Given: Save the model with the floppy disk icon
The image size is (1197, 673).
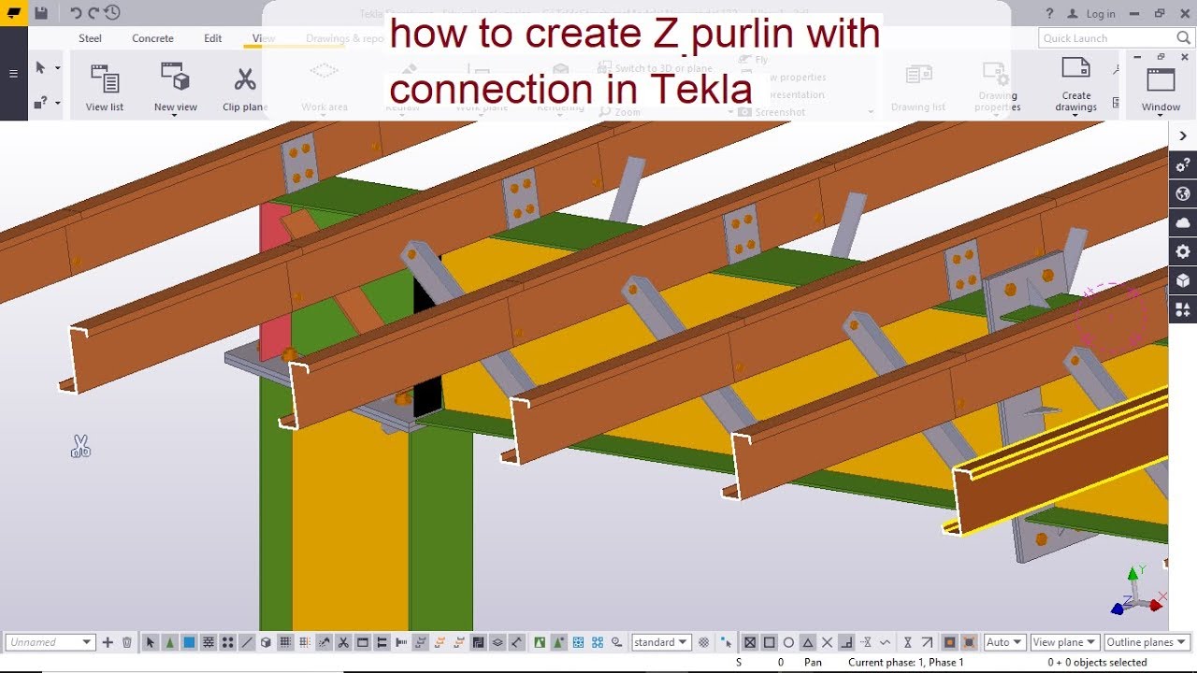Looking at the screenshot, I should [41, 13].
